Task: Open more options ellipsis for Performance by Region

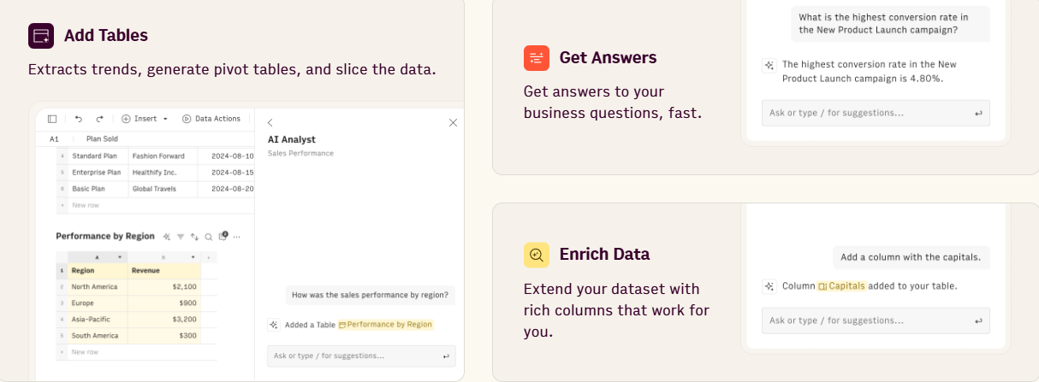Action: [x=237, y=237]
